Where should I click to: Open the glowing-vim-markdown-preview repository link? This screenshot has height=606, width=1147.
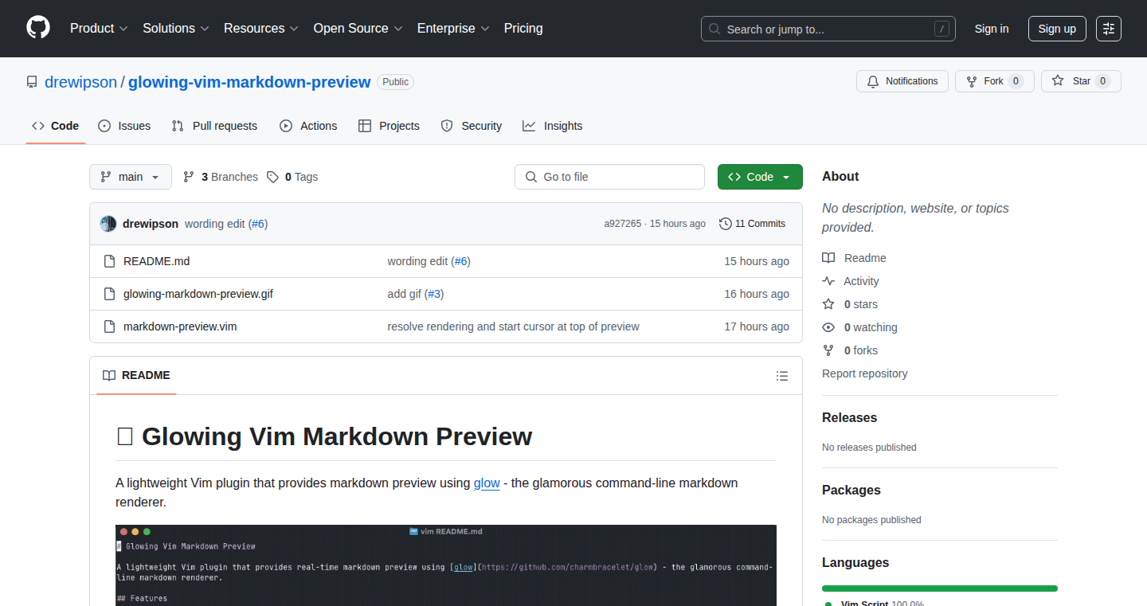[x=249, y=82]
